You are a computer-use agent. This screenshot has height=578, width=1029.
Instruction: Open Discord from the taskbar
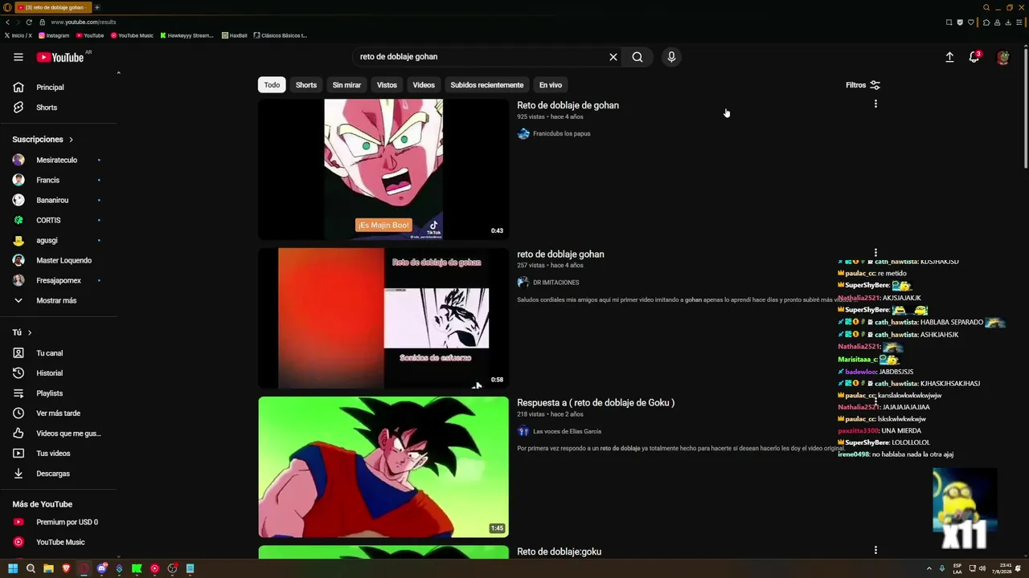(x=102, y=568)
